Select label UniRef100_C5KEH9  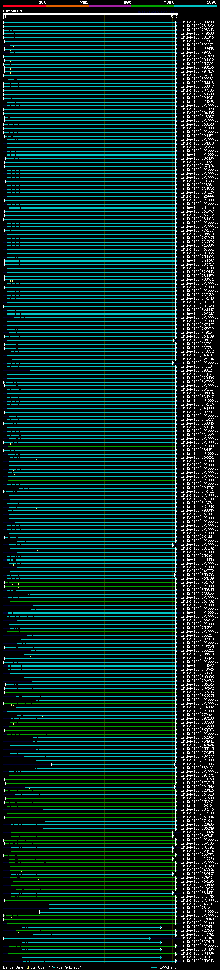[x=197, y=499]
